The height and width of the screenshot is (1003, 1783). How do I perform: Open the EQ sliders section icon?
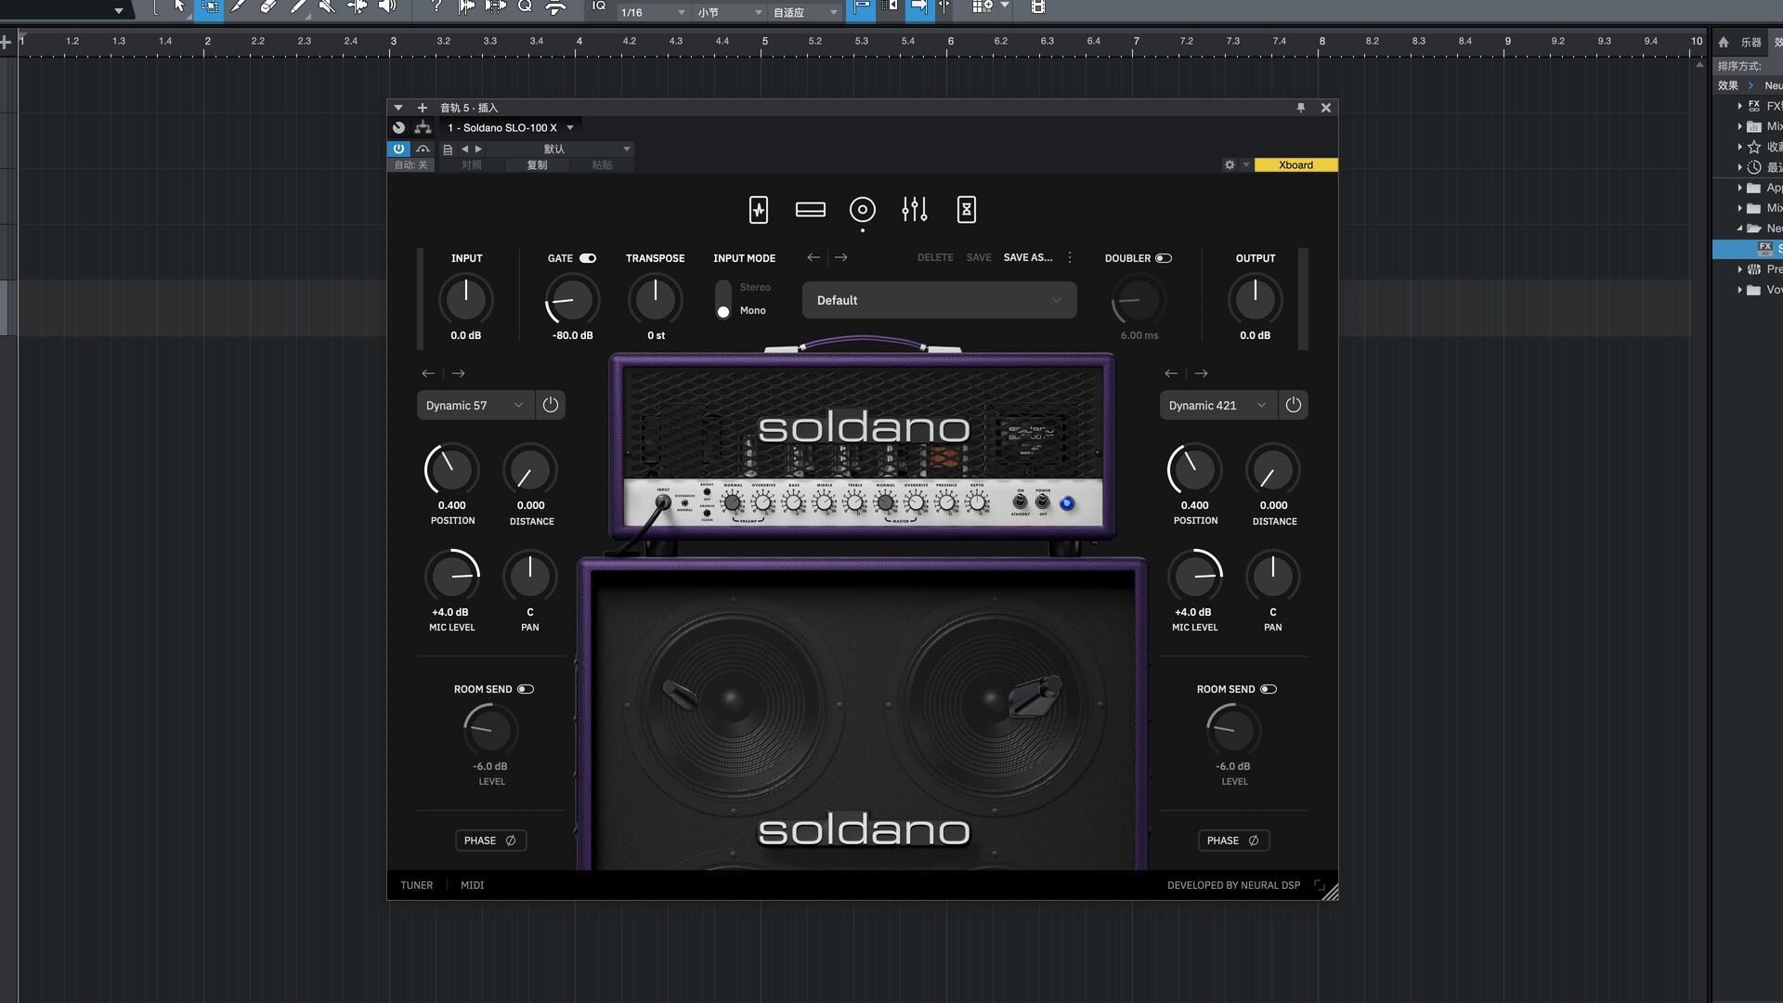(x=914, y=210)
